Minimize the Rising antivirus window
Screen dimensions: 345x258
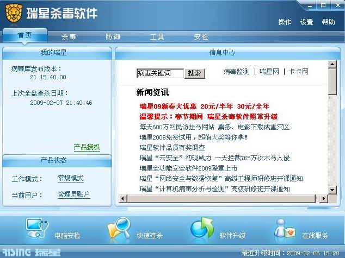[x=310, y=5]
